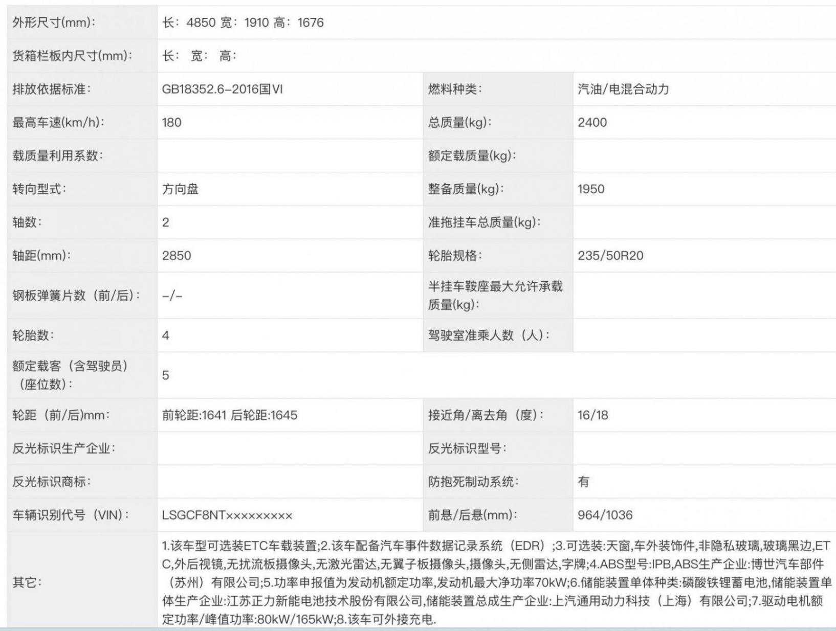Click the anti-lock braking value 有
This screenshot has height=631, width=836.
pyautogui.click(x=584, y=482)
